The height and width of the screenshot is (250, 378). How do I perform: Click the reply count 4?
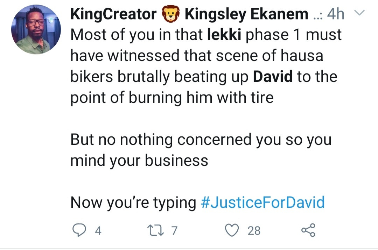pos(98,230)
